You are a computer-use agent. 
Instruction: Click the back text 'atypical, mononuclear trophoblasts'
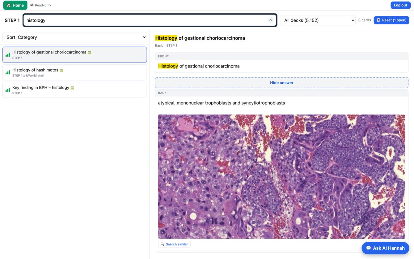pos(195,103)
